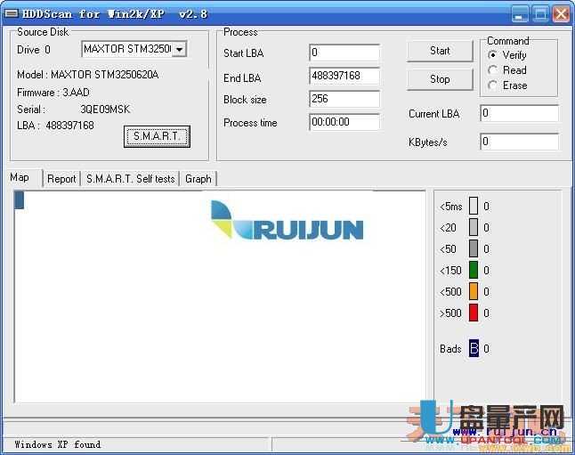Click the serial number '3QE09MSK'

[105, 110]
